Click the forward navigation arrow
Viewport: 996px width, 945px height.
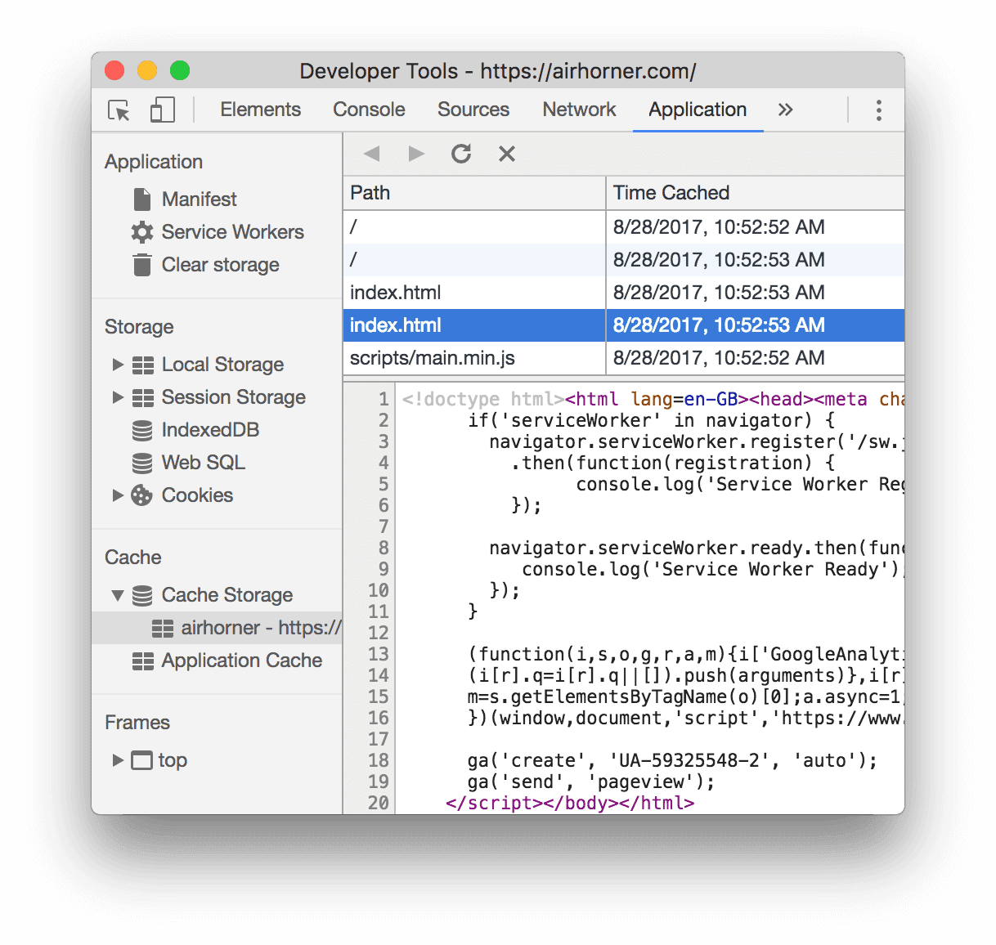[x=416, y=154]
